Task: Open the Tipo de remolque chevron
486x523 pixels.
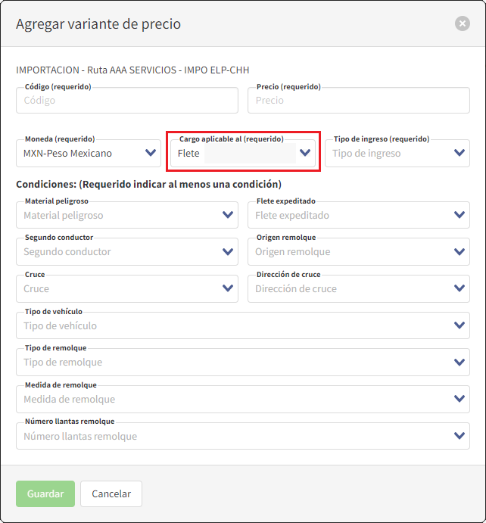Action: pos(460,363)
